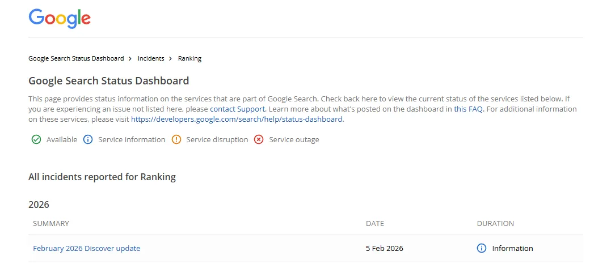Open Google Search Status Dashboard breadcrumb
The image size is (611, 277).
76,58
